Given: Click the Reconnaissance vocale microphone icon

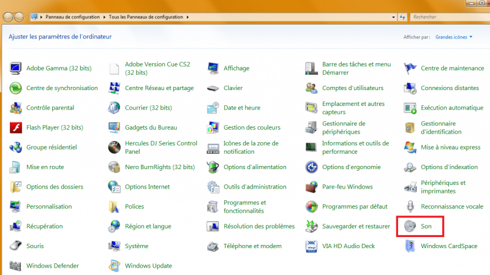Looking at the screenshot, I should tap(410, 206).
